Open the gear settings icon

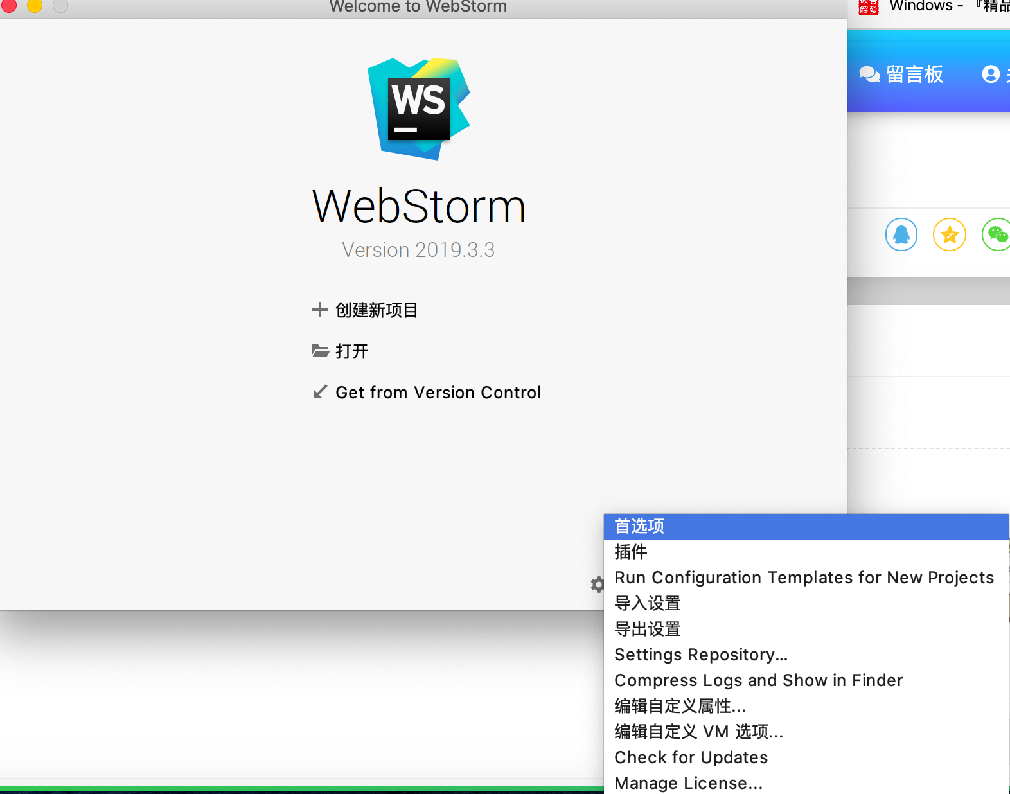pos(598,585)
